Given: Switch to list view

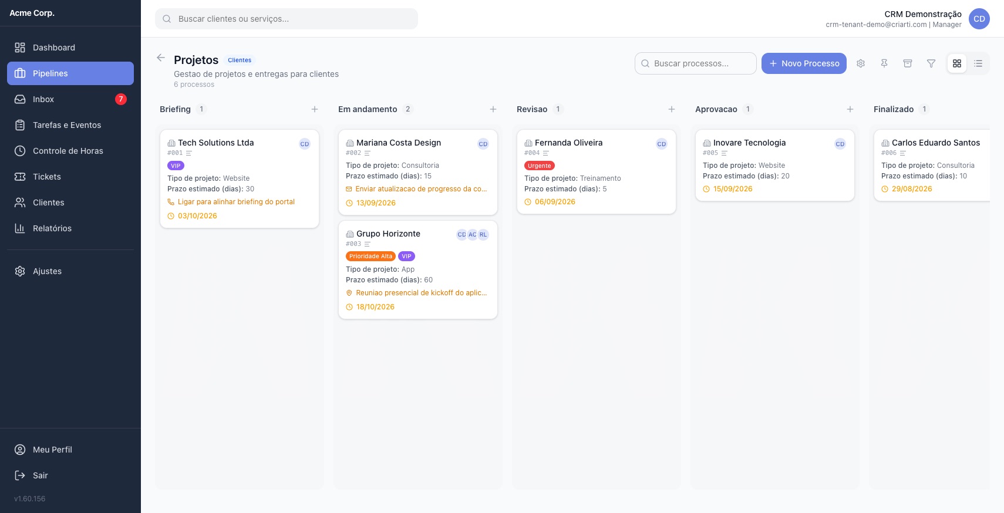Looking at the screenshot, I should coord(978,63).
